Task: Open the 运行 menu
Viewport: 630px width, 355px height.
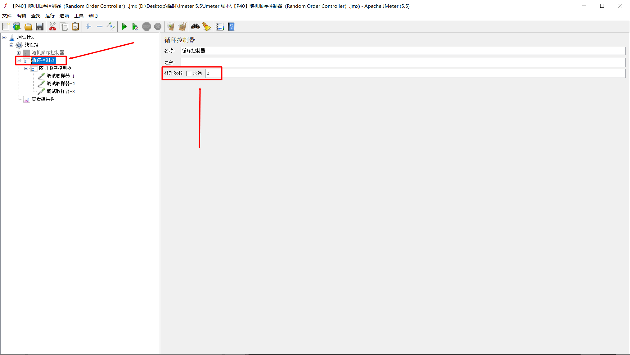Action: tap(50, 16)
